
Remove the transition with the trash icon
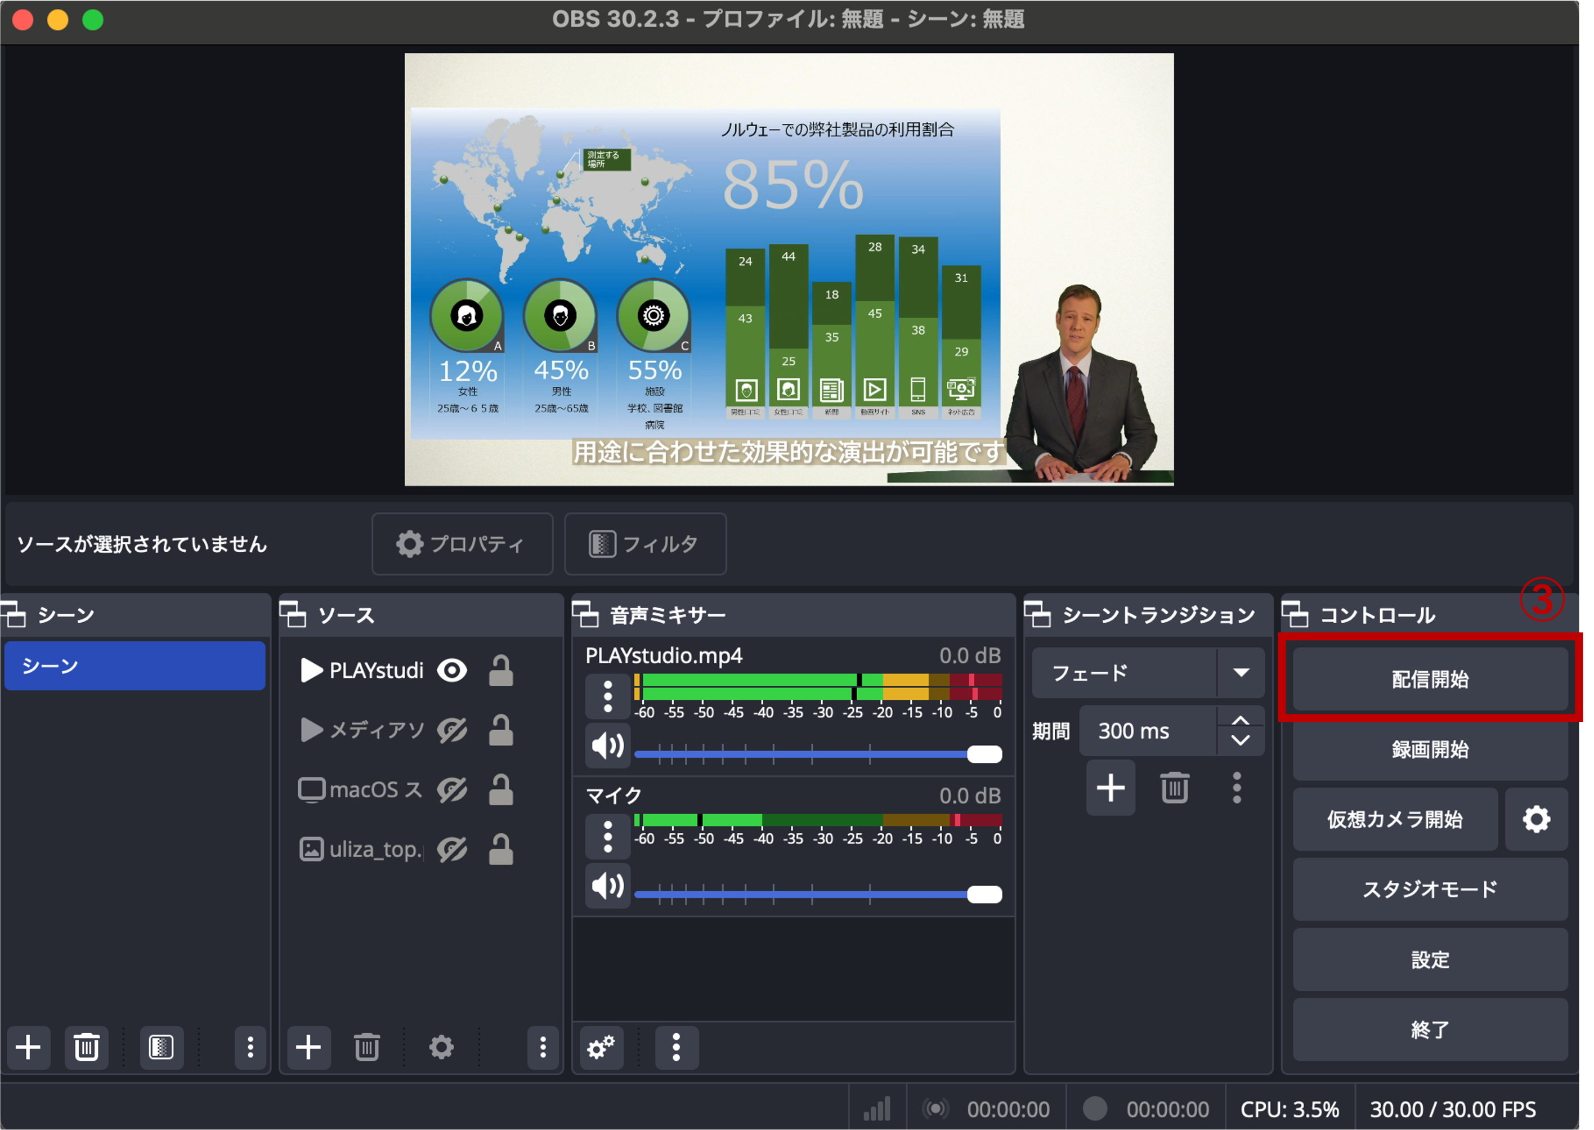coord(1175,788)
